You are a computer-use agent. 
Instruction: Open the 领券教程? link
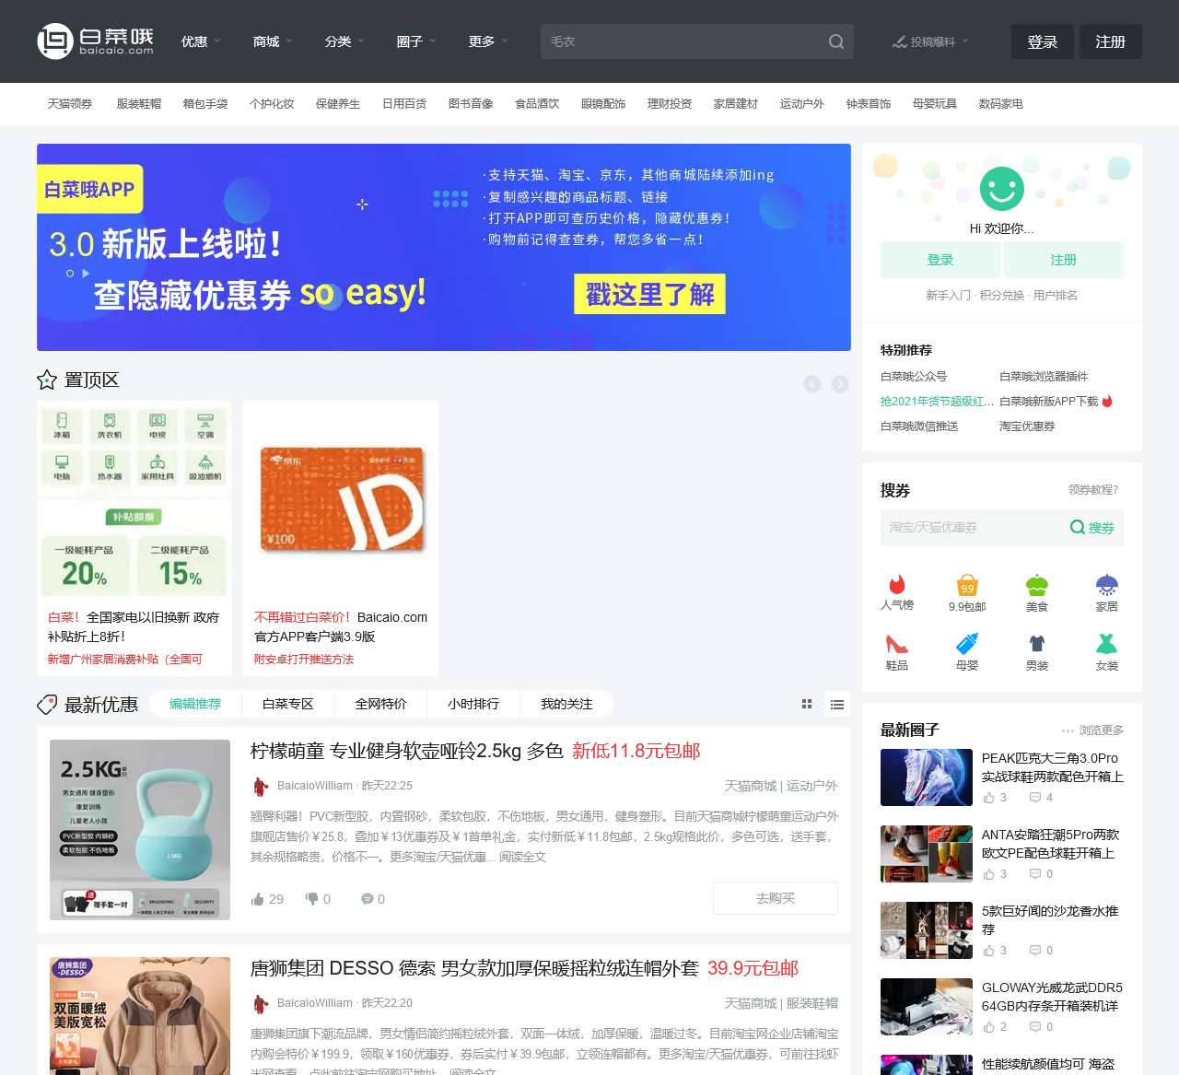point(1093,490)
